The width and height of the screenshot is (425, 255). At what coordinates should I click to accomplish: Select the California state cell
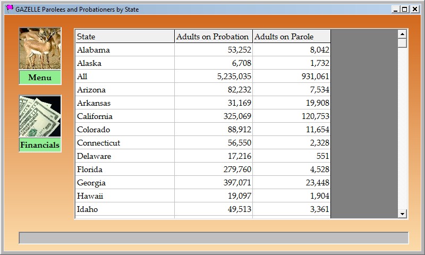point(125,116)
